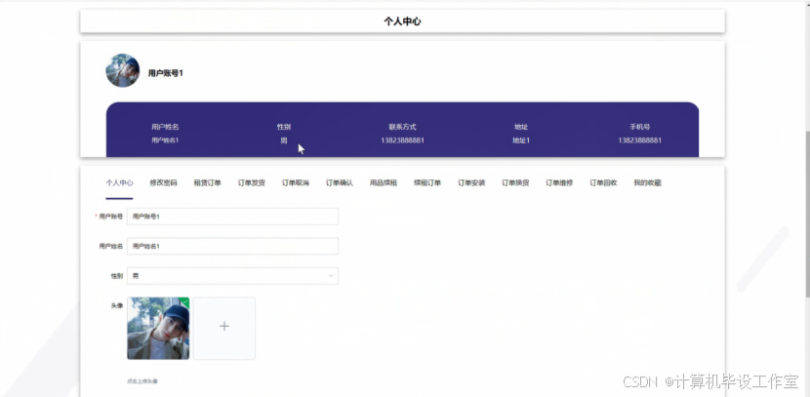Open the 个人中心 tab
The height and width of the screenshot is (397, 810).
[x=119, y=182]
